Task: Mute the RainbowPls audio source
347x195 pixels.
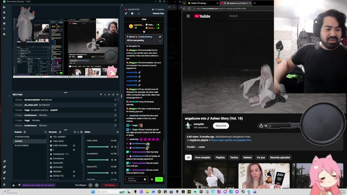Action: click(x=112, y=173)
